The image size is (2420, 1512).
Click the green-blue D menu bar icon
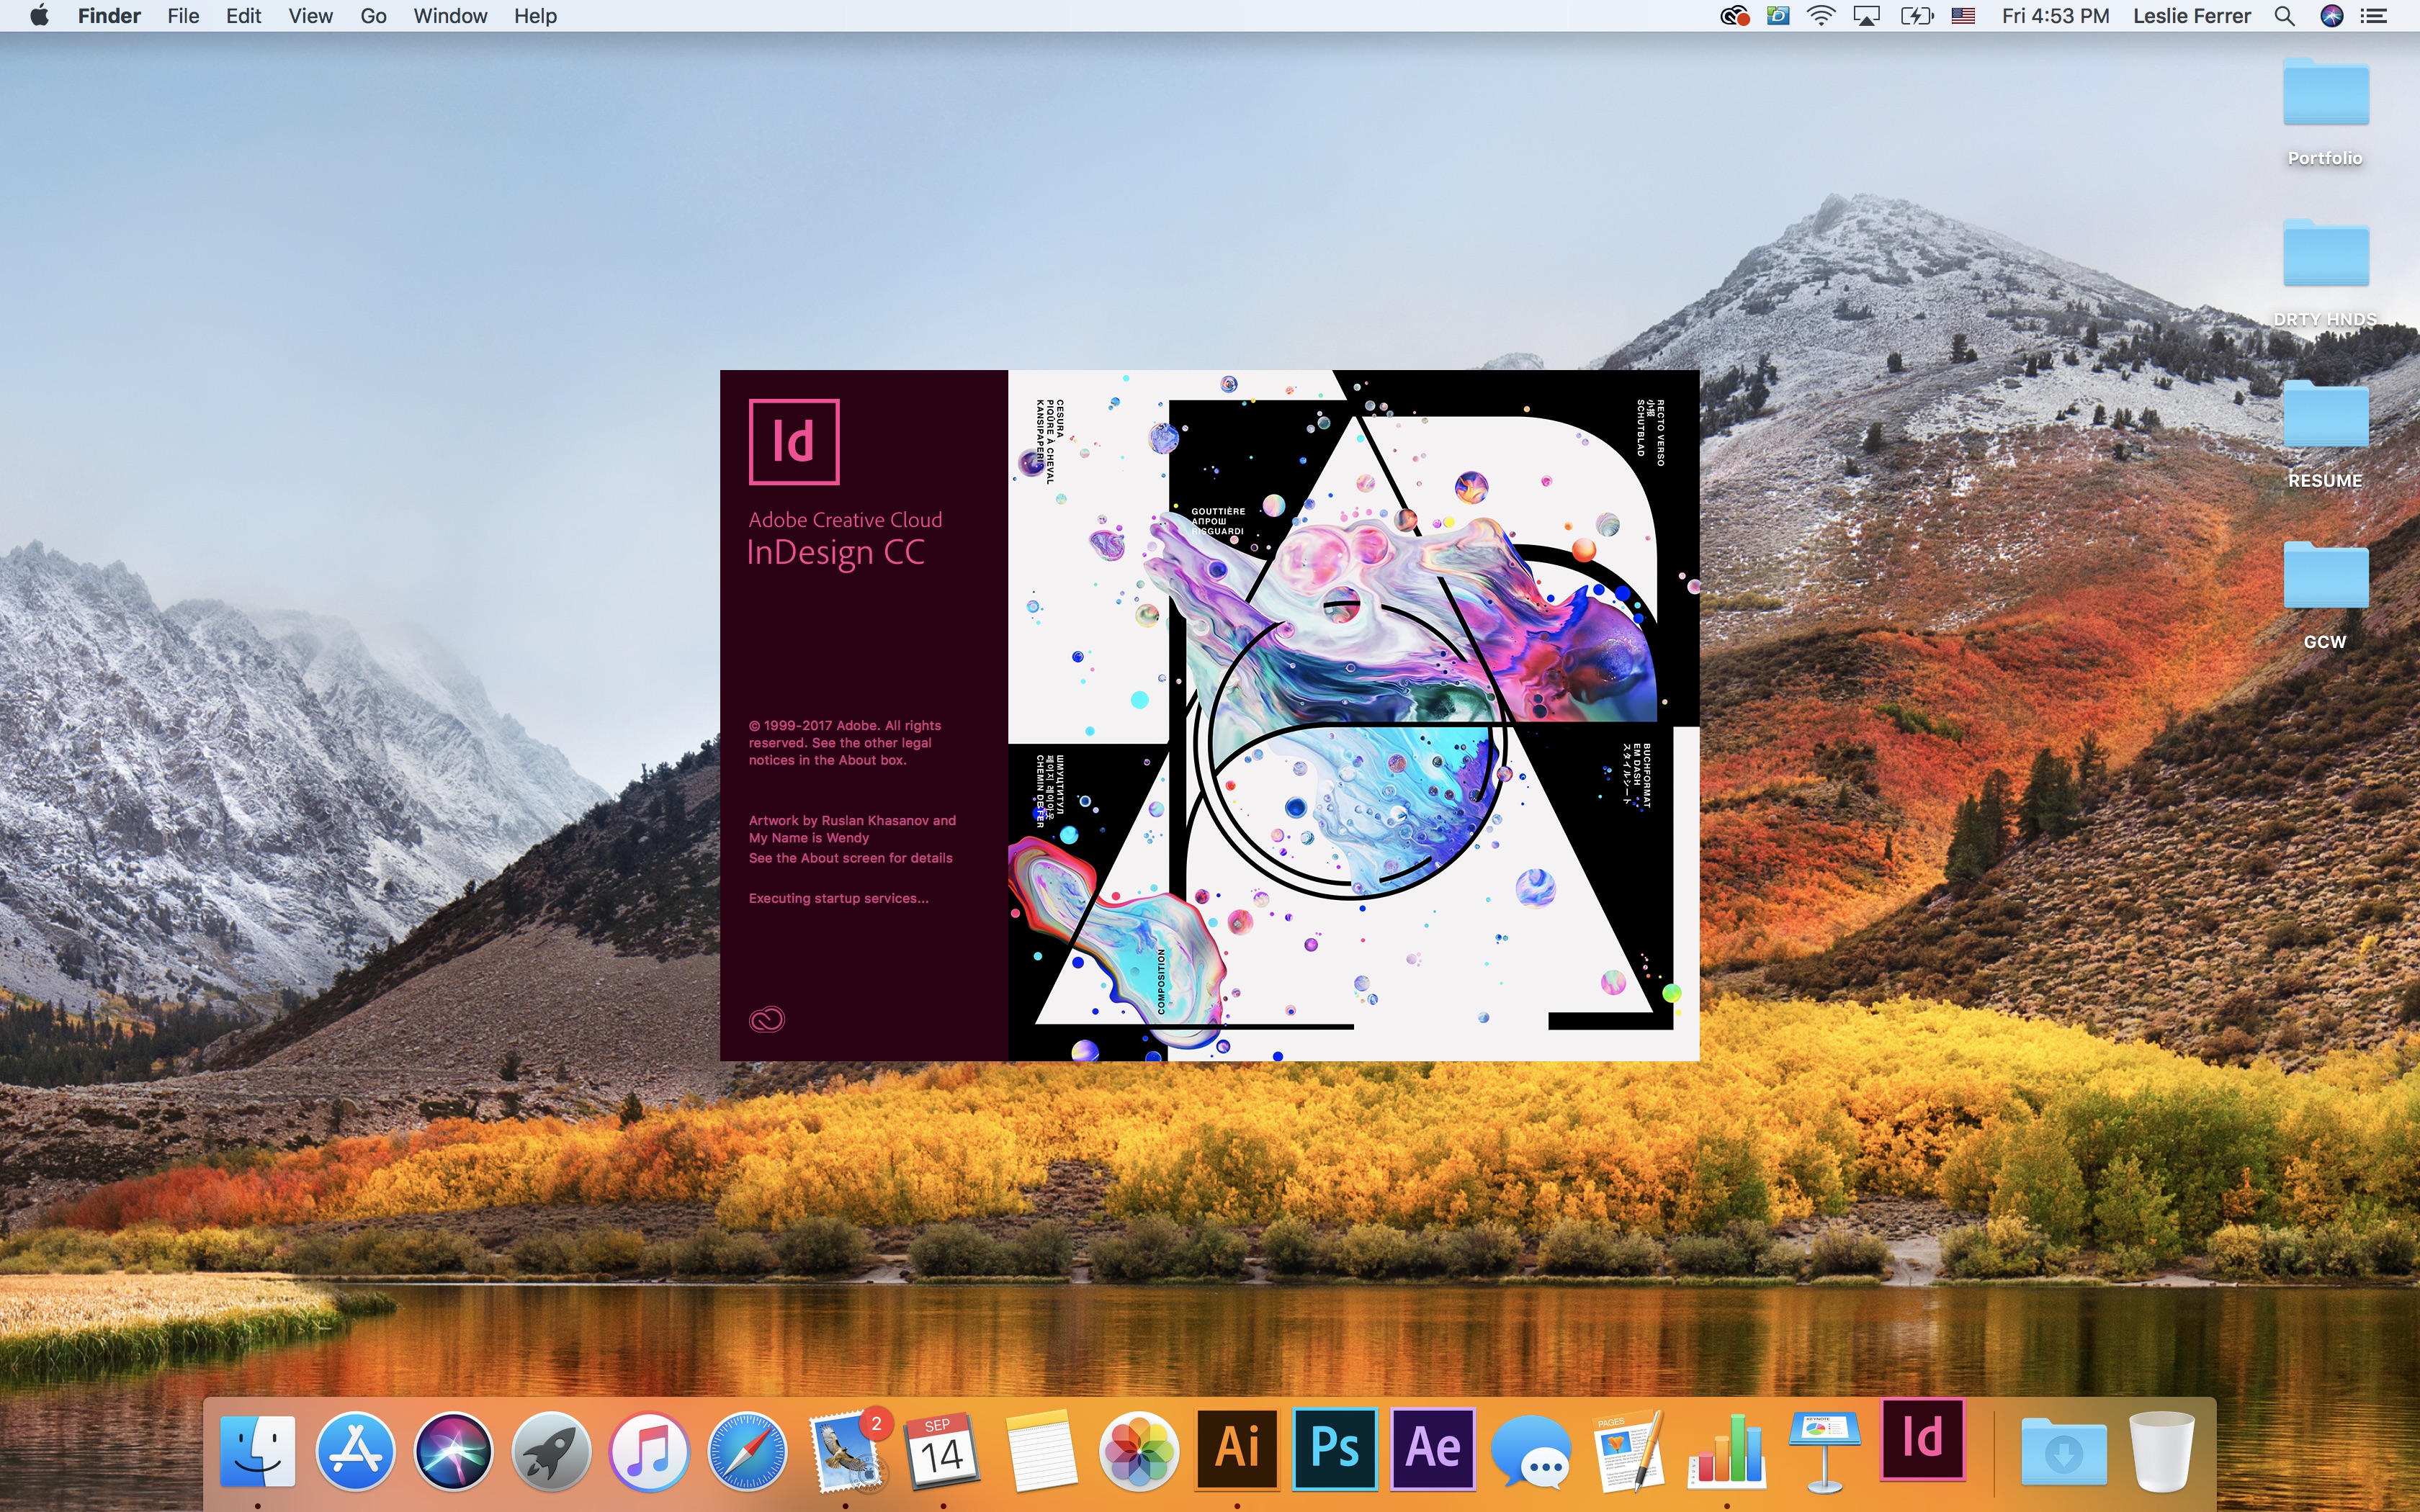coord(1778,16)
